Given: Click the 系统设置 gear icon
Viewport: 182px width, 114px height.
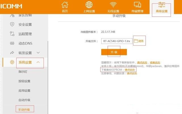Looking at the screenshot, I should pyautogui.click(x=12, y=62).
